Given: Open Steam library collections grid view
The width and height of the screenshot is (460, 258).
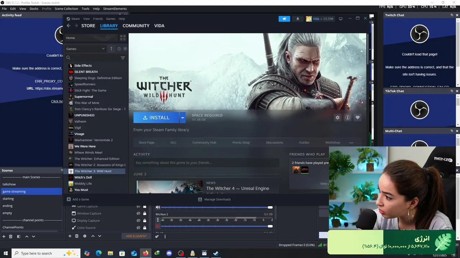Looking at the screenshot, I should click(123, 38).
